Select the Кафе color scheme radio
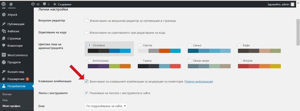300x111 pixels. pyautogui.click(x=240, y=45)
